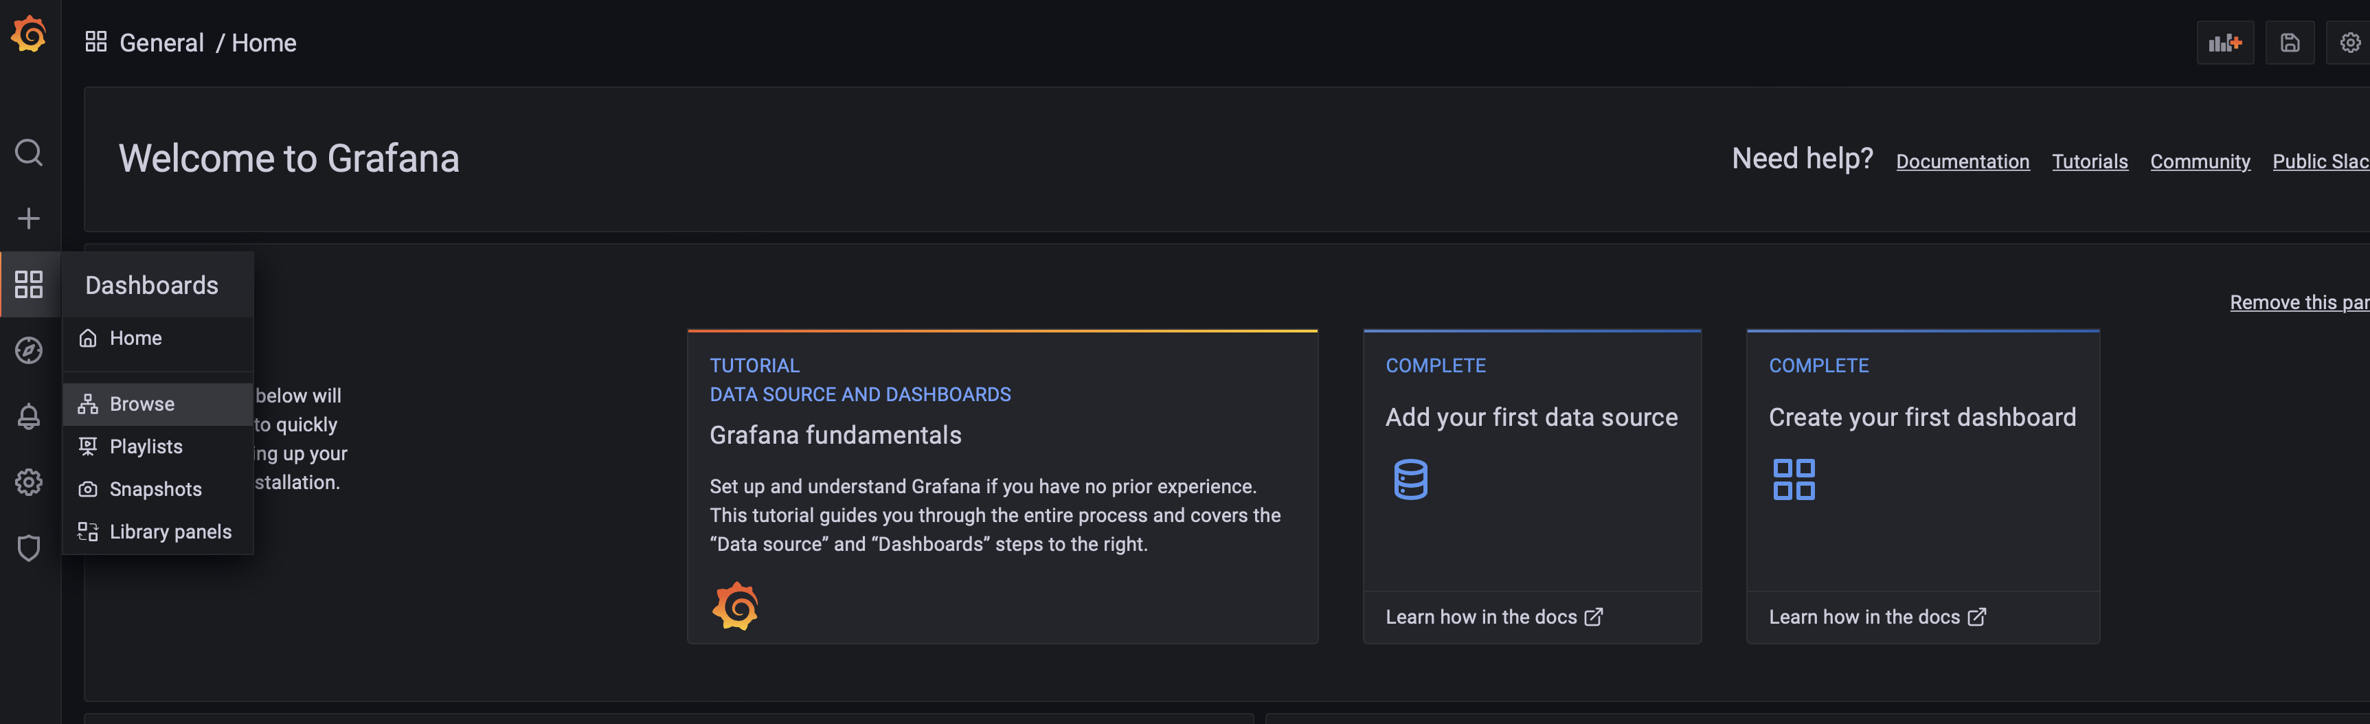Open the search dashboards magnifier icon
The width and height of the screenshot is (2370, 724).
coord(29,152)
